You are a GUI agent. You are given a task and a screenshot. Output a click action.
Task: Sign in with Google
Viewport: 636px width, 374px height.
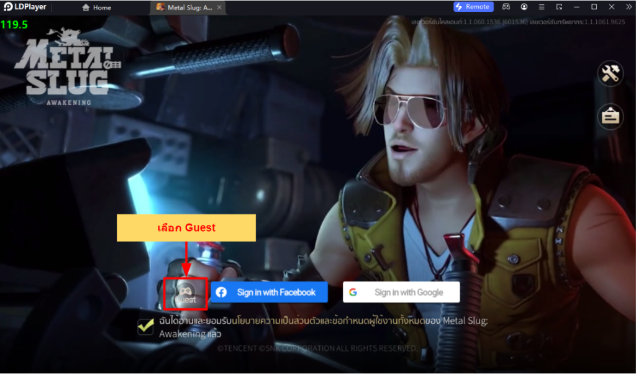[x=401, y=292]
